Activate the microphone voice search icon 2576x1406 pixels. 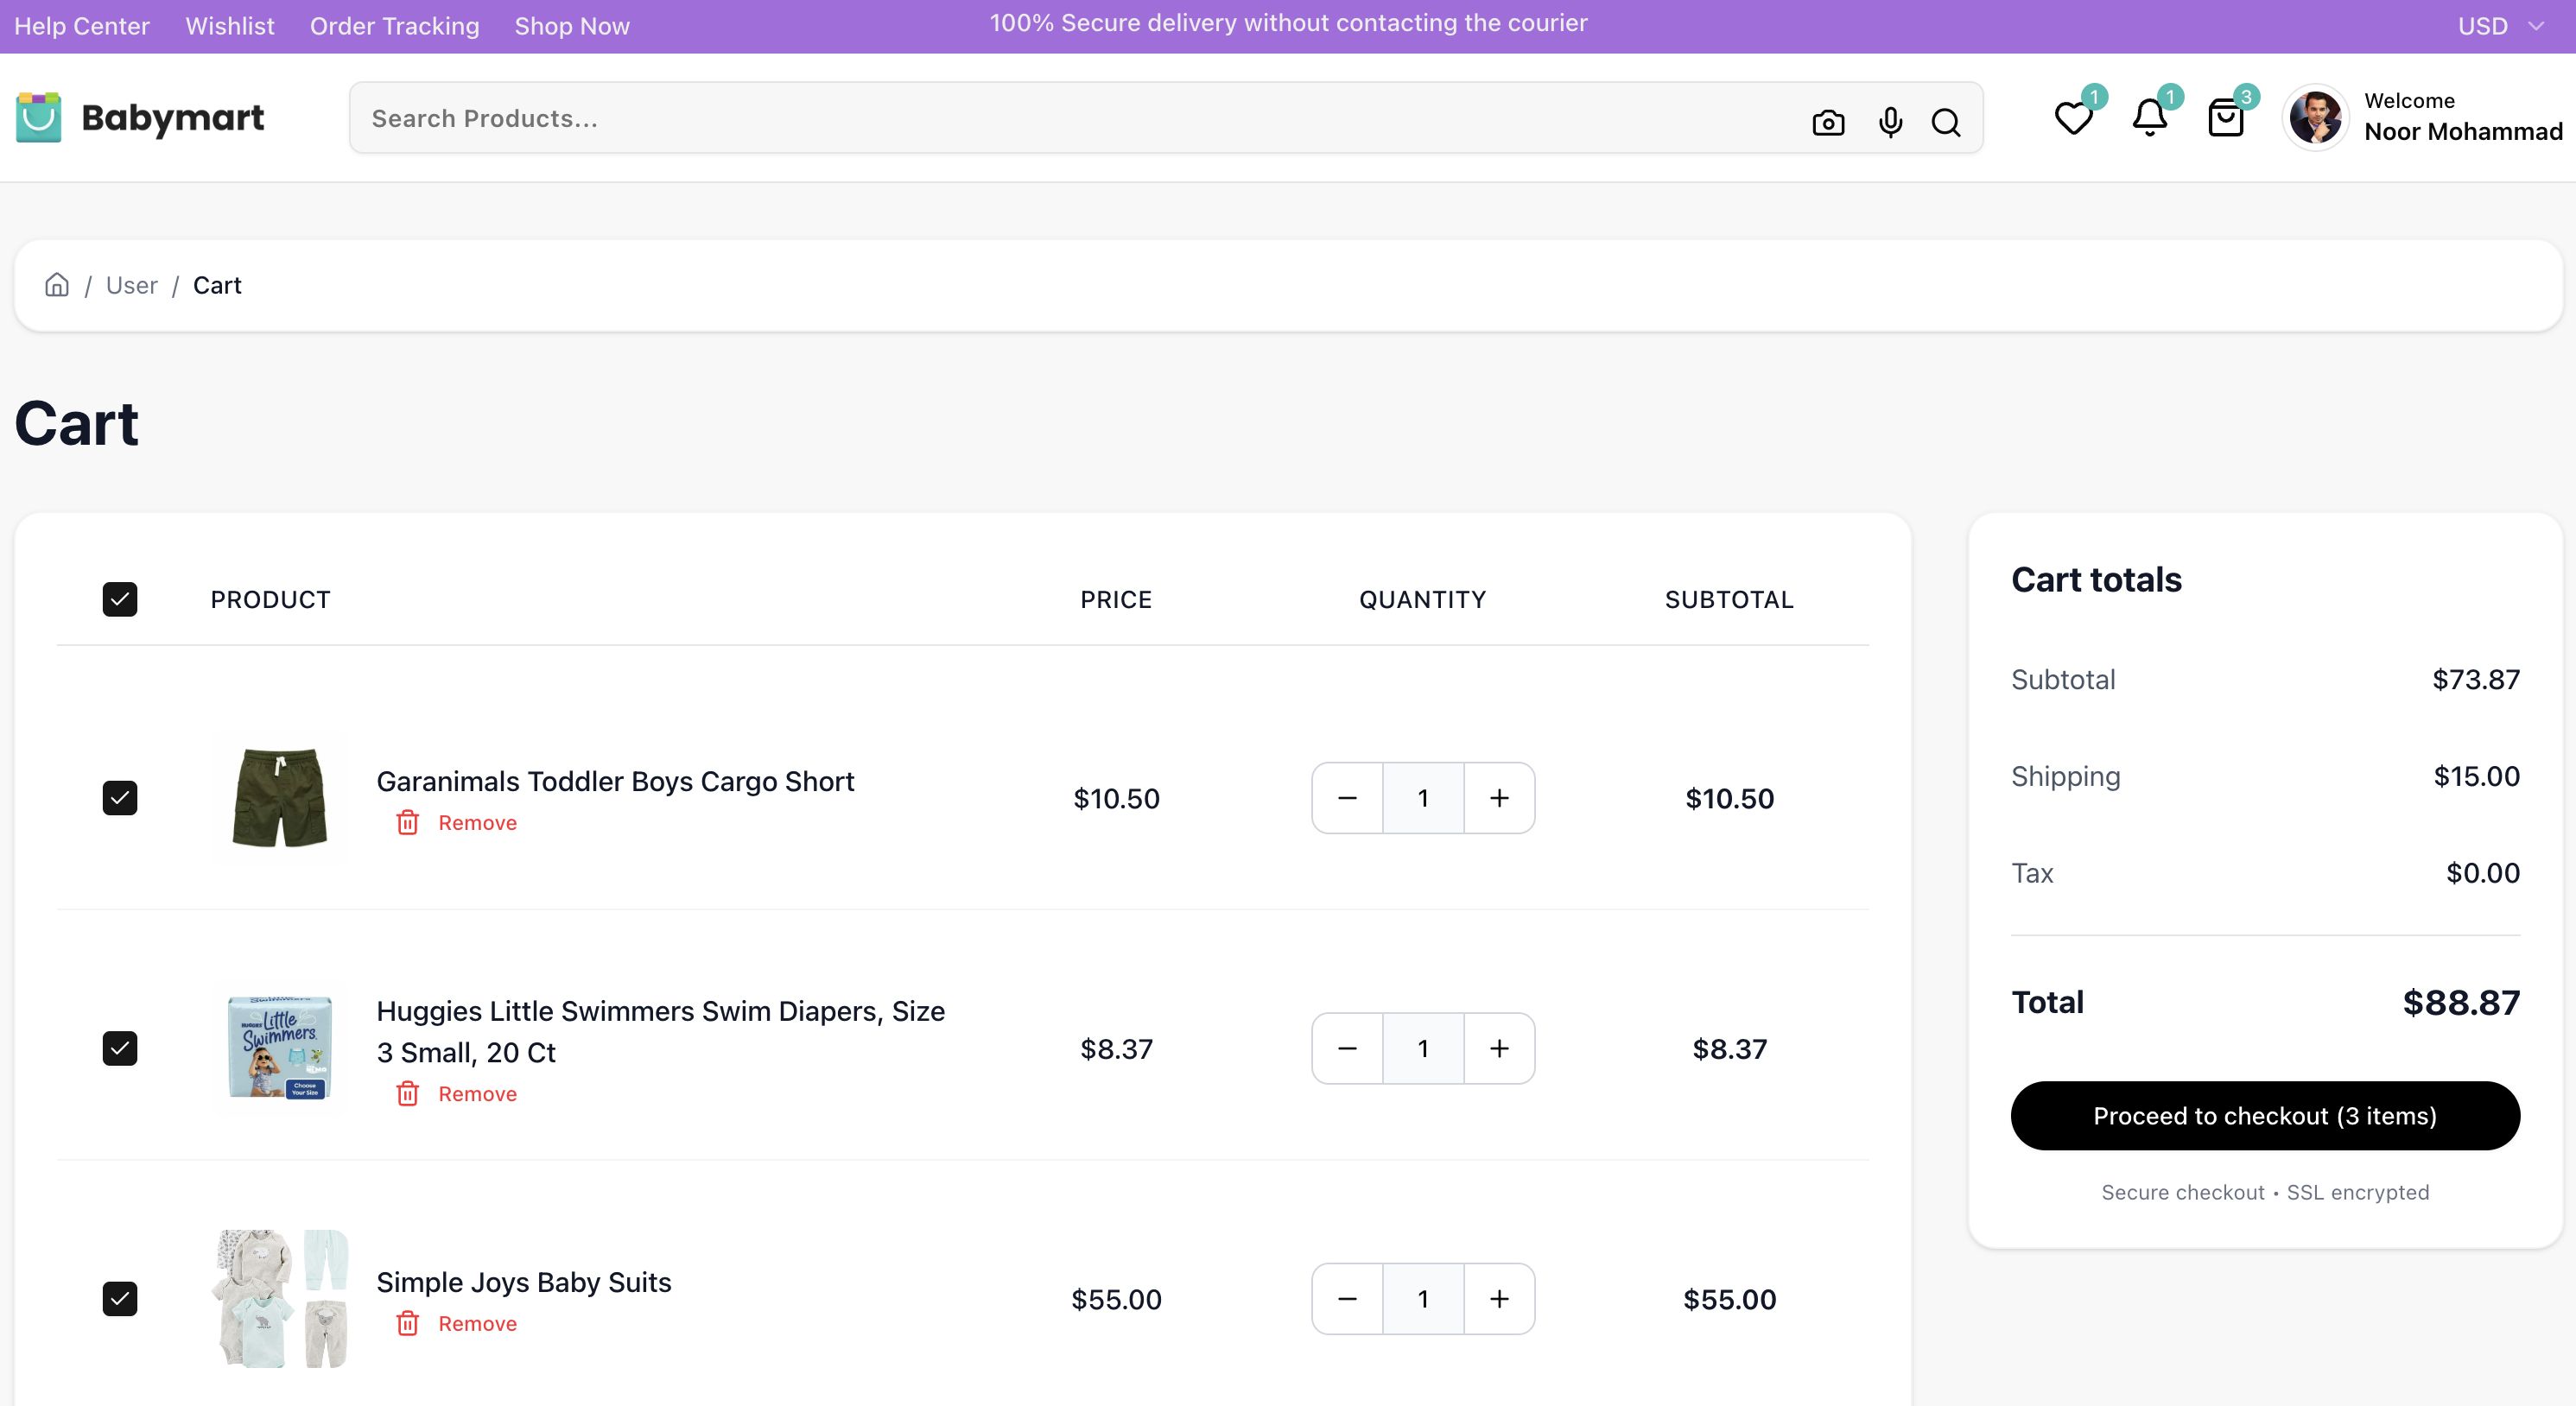[x=1889, y=122]
